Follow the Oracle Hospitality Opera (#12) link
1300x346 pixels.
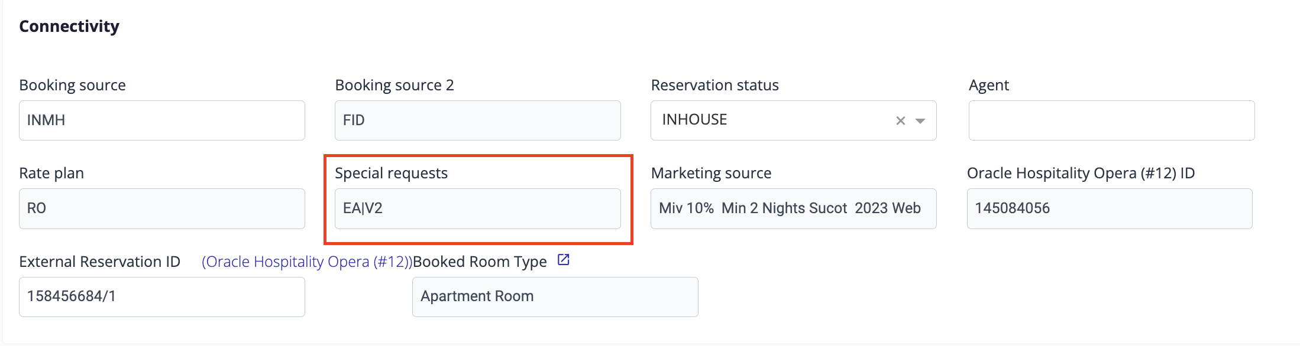pos(307,262)
